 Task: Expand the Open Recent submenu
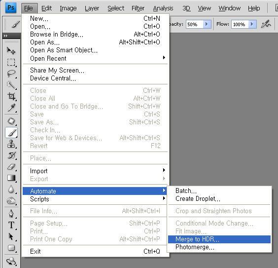tap(95, 58)
